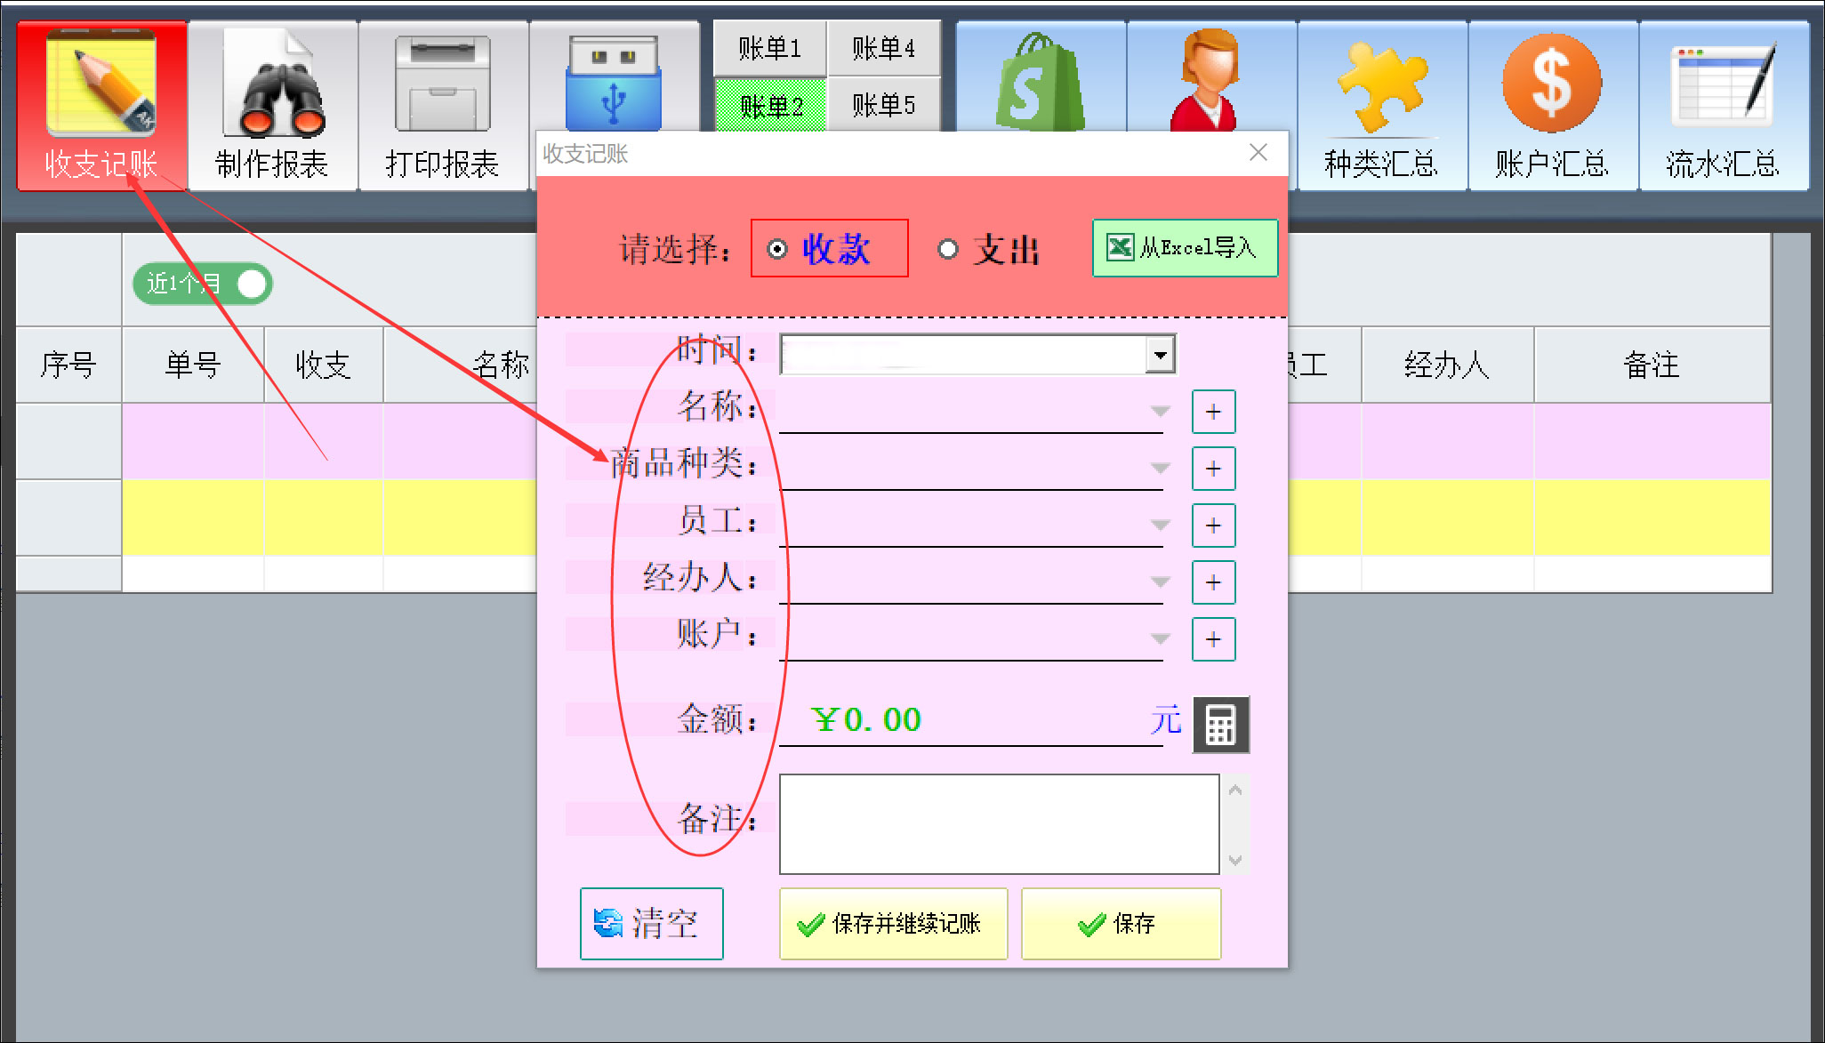Select the 收款 radio button
Image resolution: width=1825 pixels, height=1043 pixels.
coord(777,249)
